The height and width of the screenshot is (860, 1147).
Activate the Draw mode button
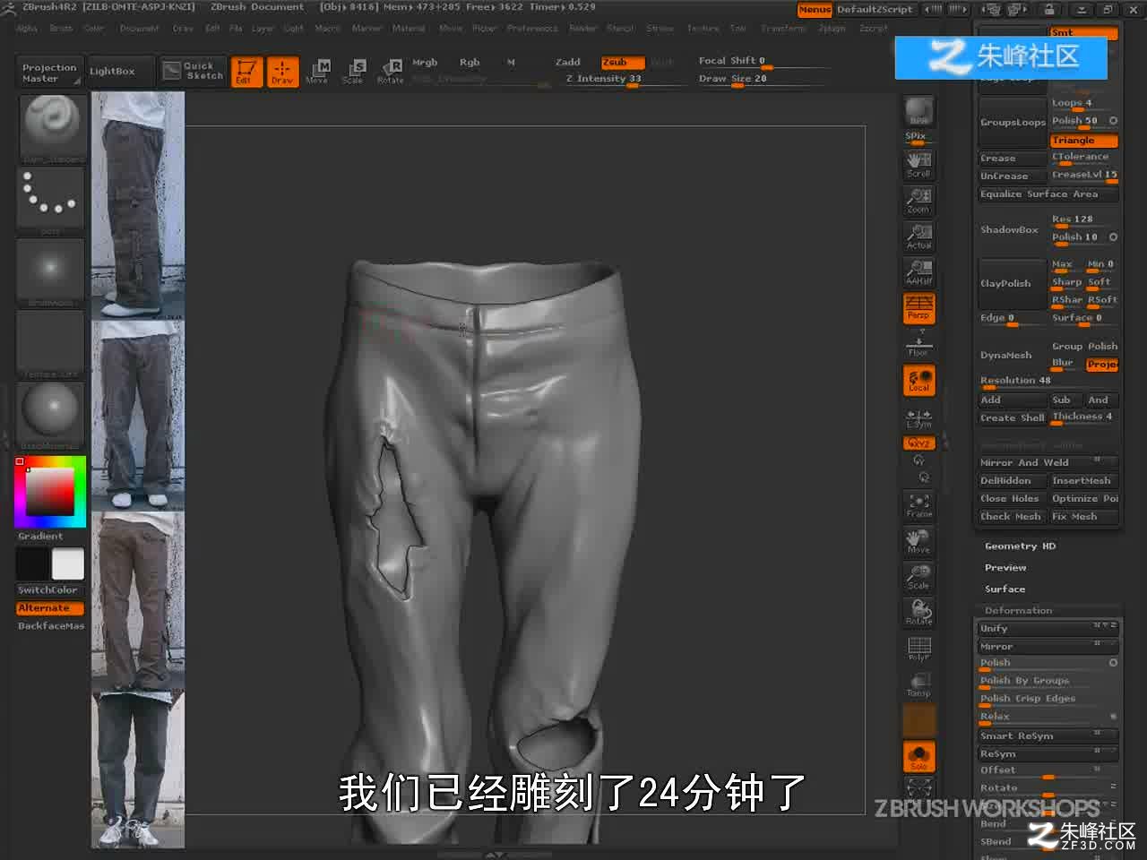tap(282, 71)
